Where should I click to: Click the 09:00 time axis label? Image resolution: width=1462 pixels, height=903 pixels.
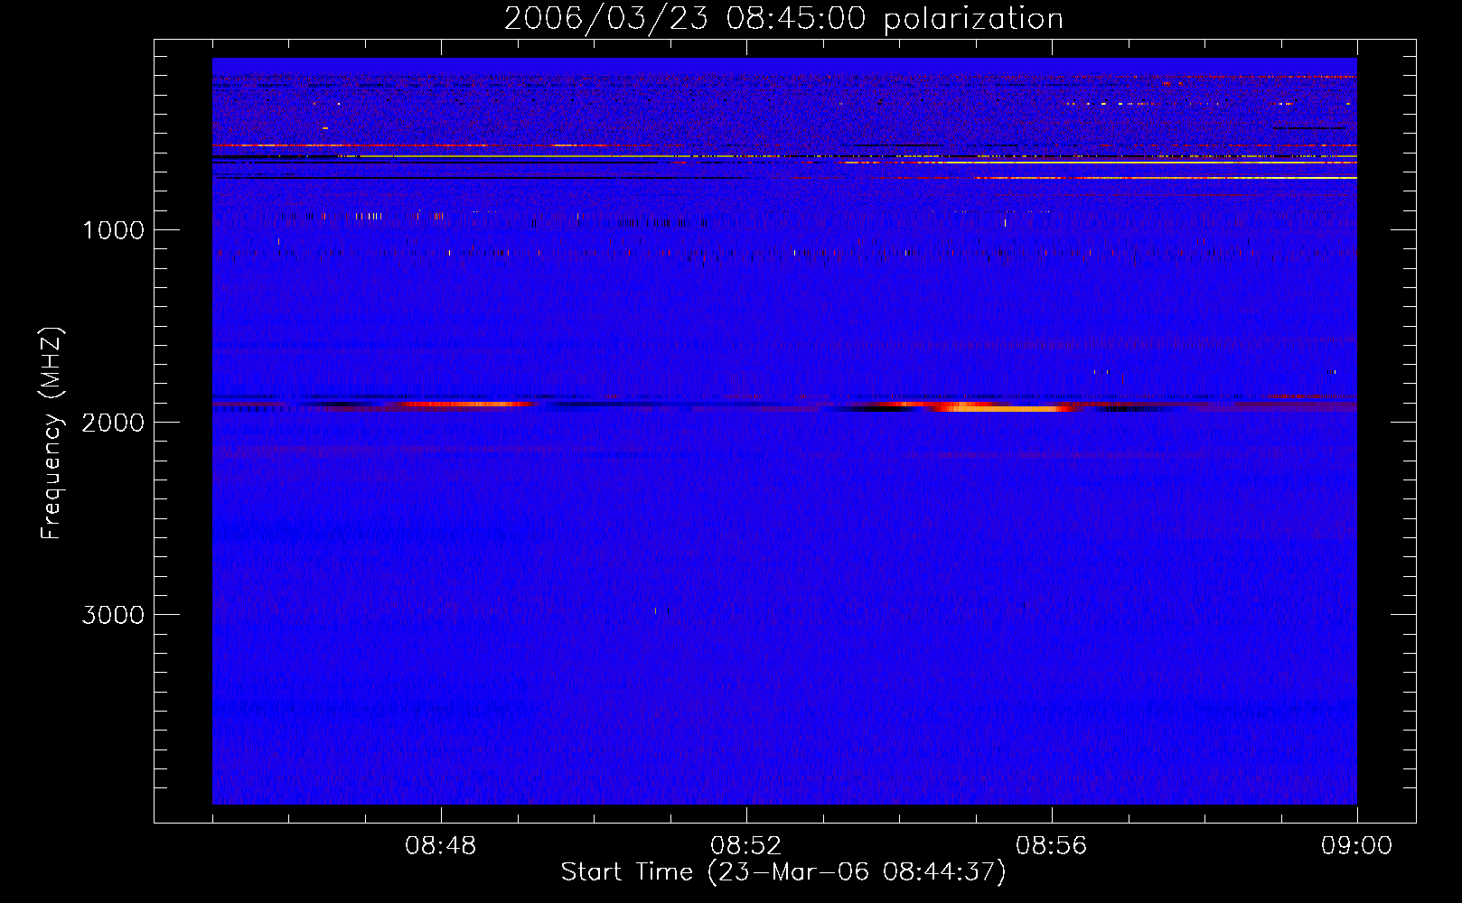(1357, 846)
